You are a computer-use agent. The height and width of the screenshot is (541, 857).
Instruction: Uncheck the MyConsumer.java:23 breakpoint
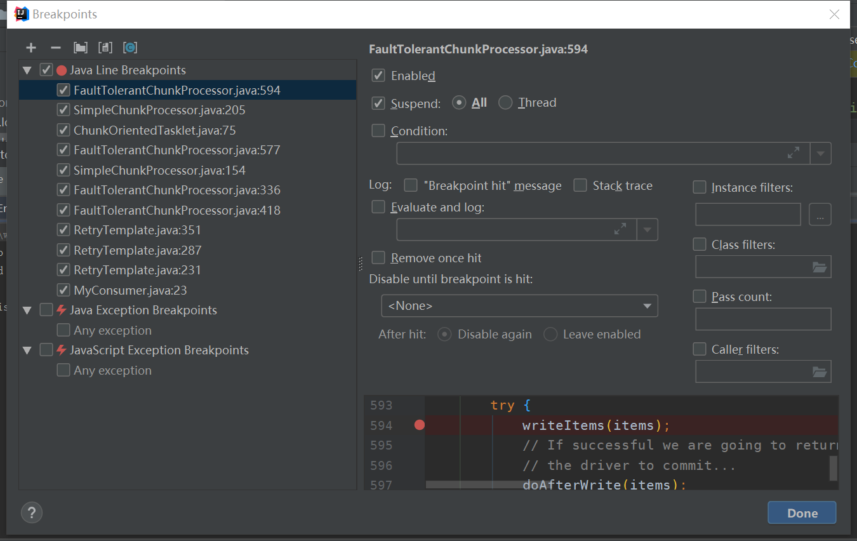(x=63, y=290)
